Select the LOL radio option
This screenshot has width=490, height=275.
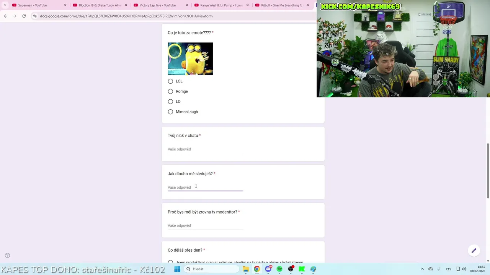[x=170, y=81]
